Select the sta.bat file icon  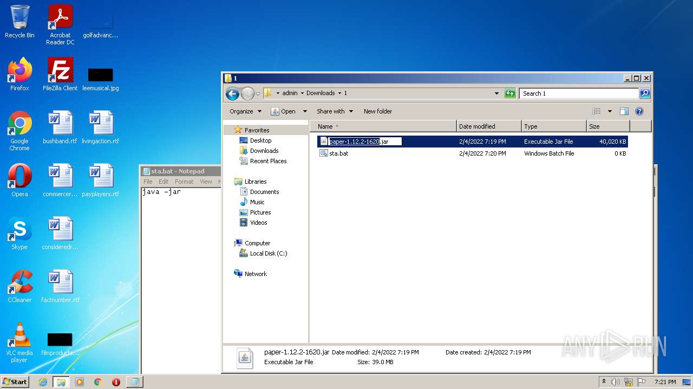click(324, 153)
